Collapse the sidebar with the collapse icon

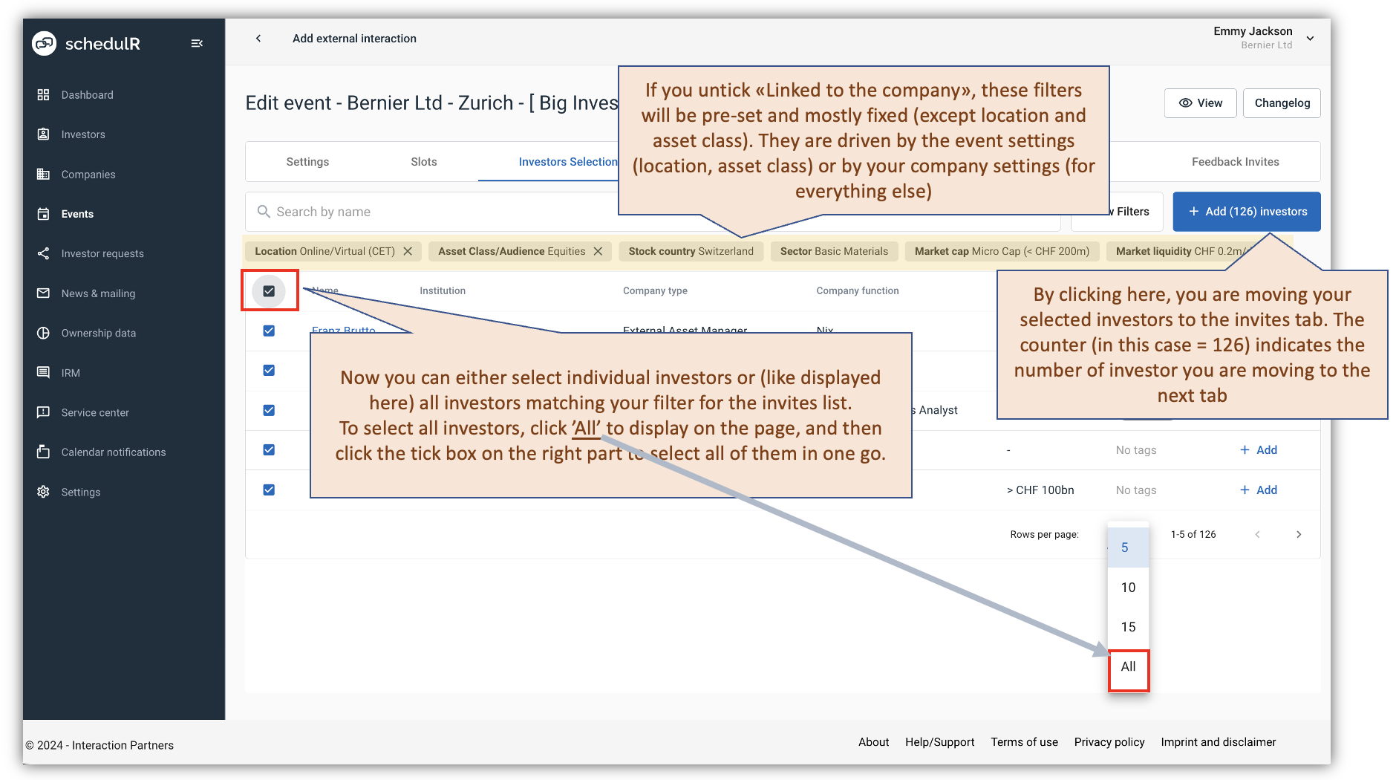point(197,43)
